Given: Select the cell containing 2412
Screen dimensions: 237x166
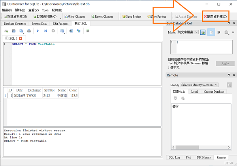Looking at the screenshot, I should pos(49,96).
